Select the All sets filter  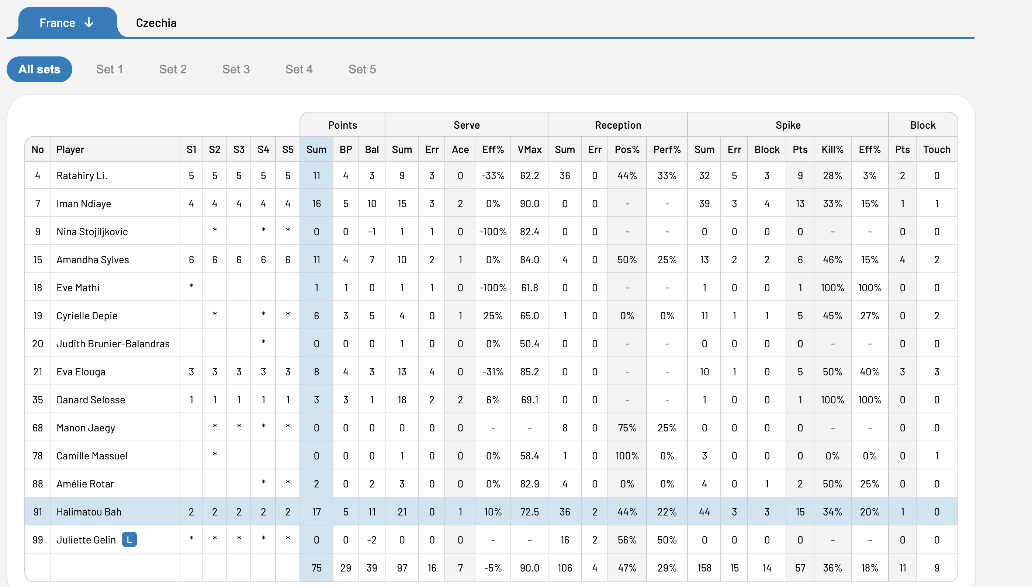pos(39,69)
